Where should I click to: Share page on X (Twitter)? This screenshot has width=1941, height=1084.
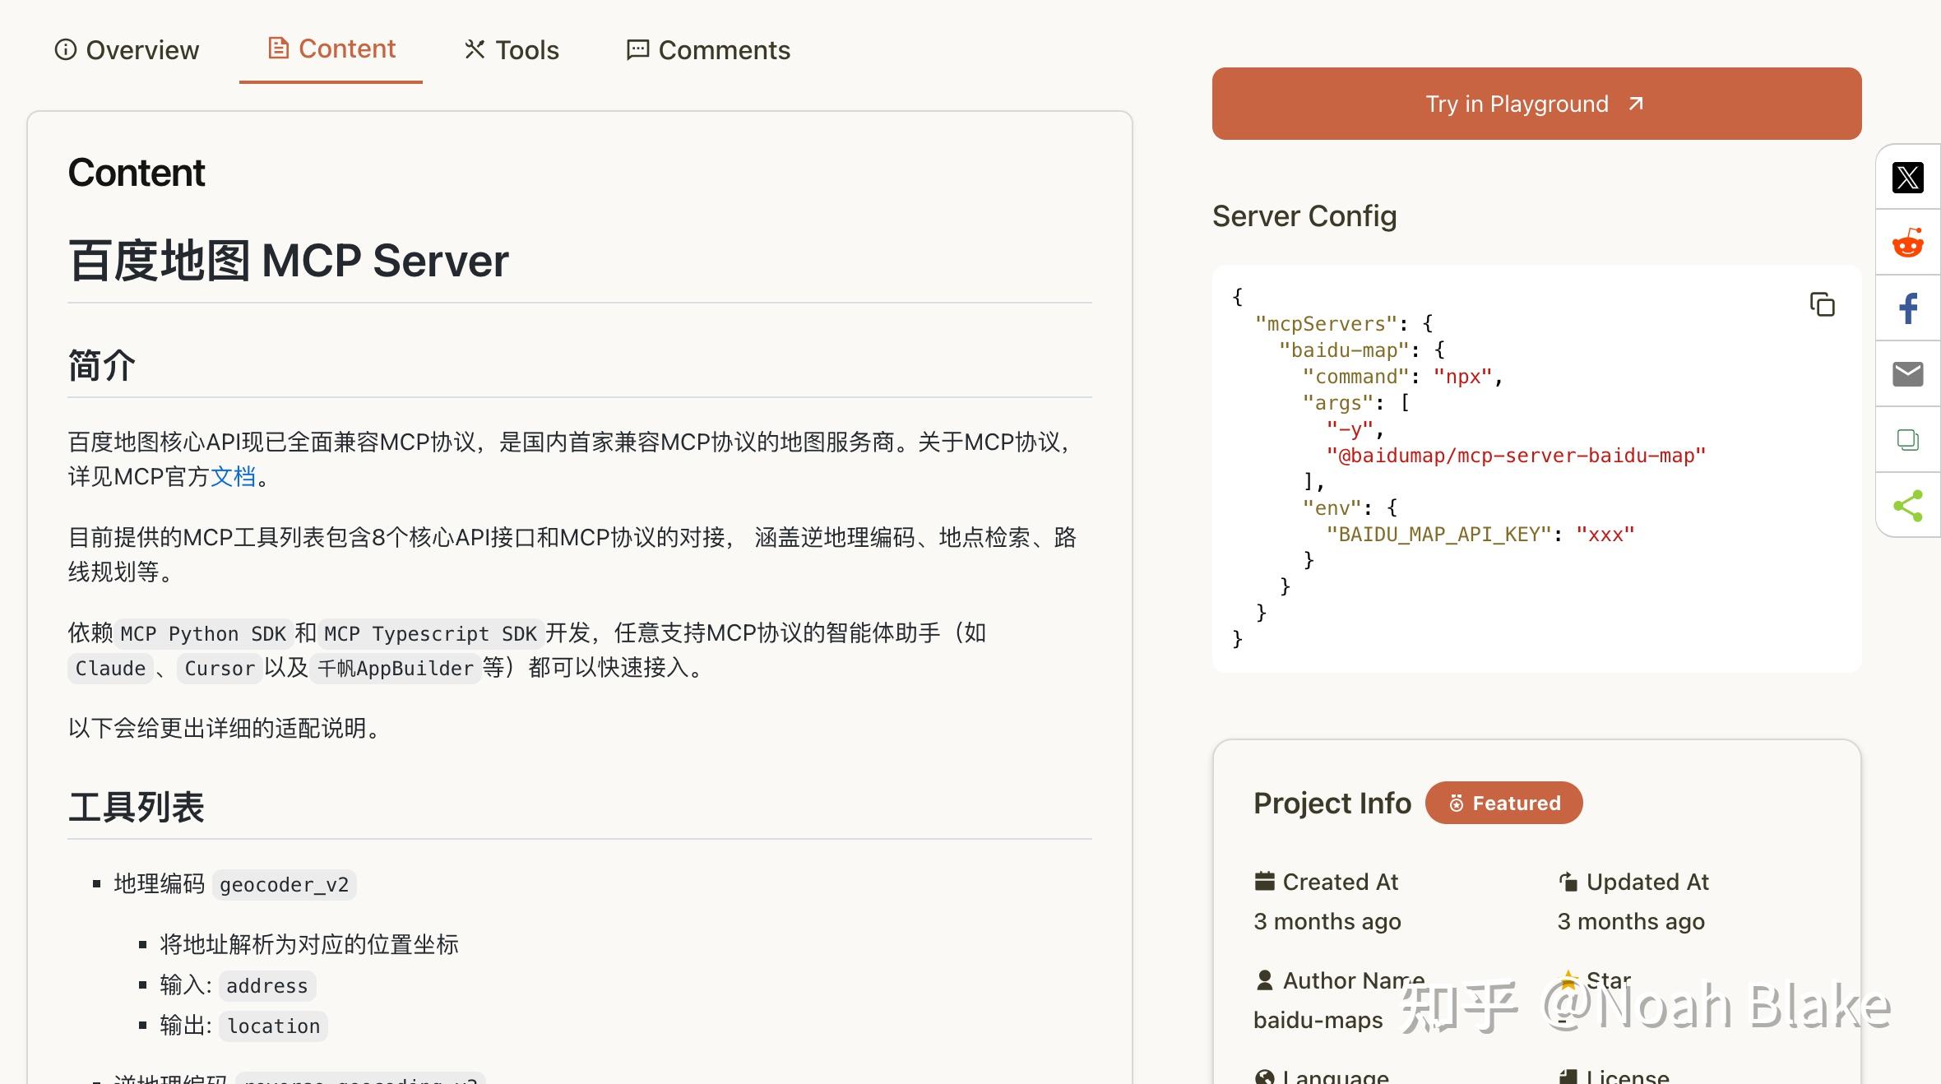point(1907,178)
